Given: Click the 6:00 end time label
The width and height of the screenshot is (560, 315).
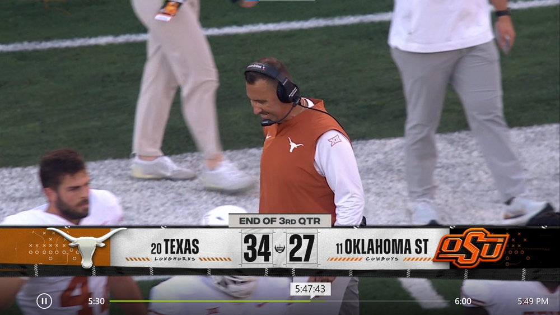Looking at the screenshot, I should coord(463,302).
